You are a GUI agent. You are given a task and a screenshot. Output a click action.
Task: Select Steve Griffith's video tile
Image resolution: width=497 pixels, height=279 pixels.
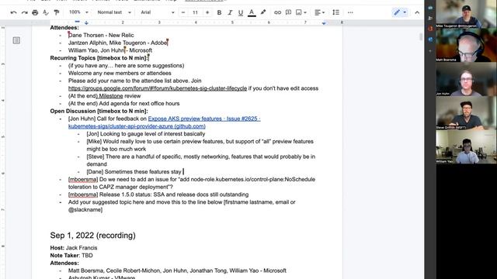click(x=466, y=113)
